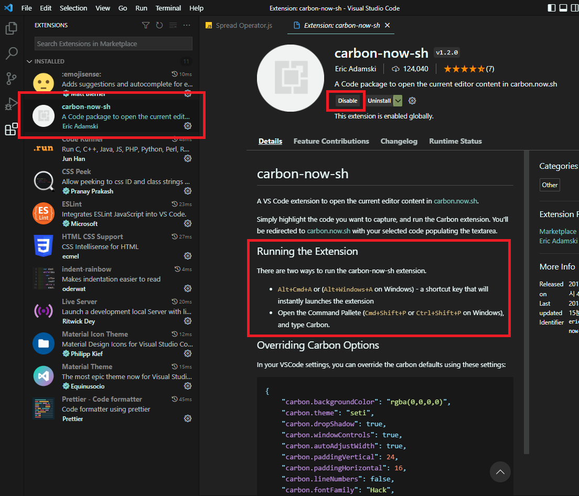The width and height of the screenshot is (579, 496).
Task: Open the Go menu
Action: [x=123, y=8]
